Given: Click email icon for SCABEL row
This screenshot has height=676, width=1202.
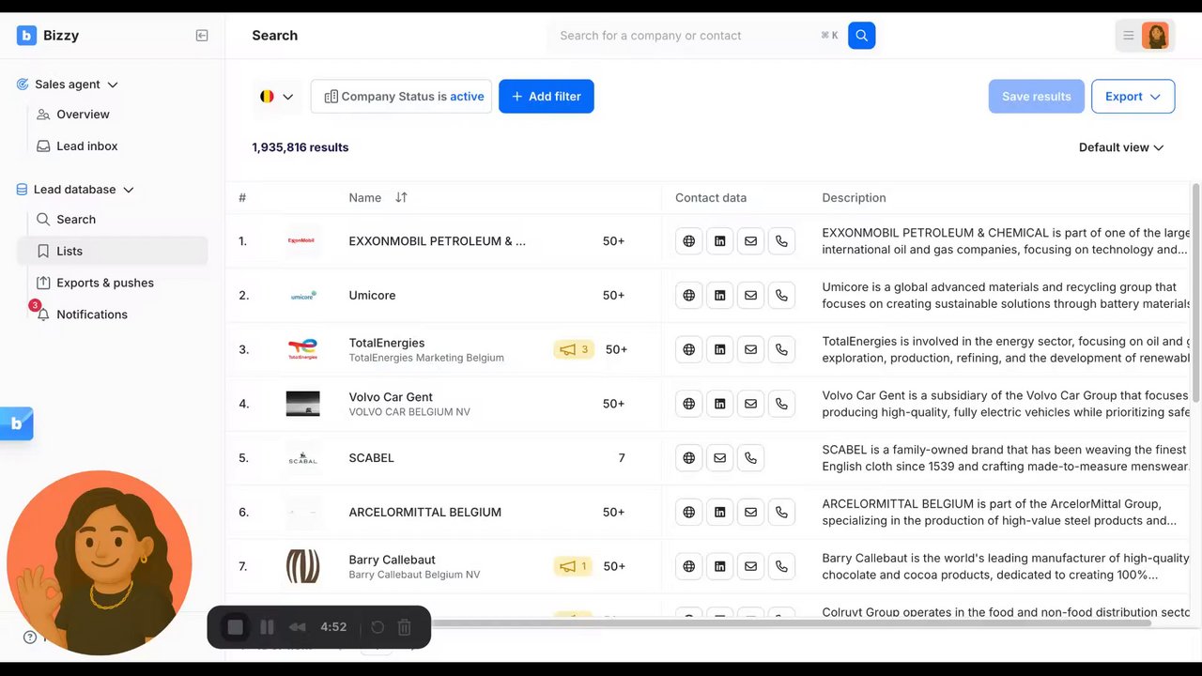Looking at the screenshot, I should 720,458.
